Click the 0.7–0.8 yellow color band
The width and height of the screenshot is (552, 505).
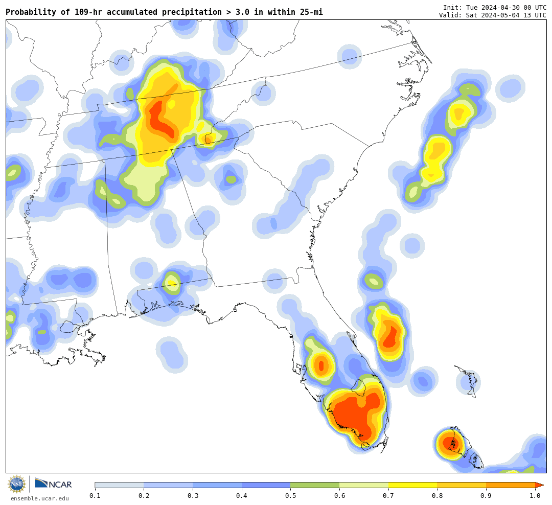[413, 485]
